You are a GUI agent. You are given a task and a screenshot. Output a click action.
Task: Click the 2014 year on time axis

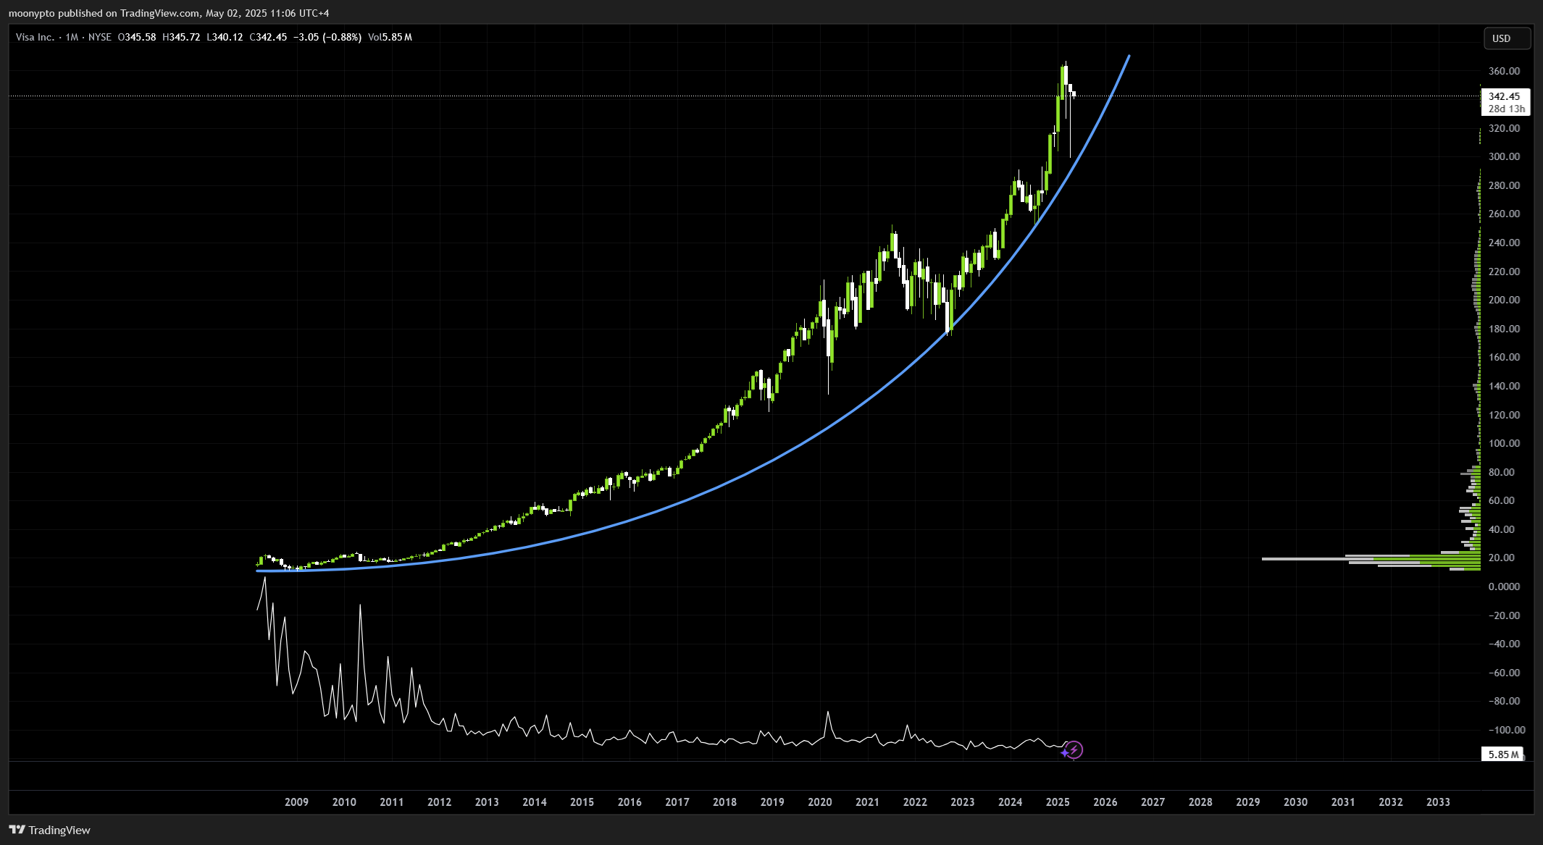click(x=535, y=802)
